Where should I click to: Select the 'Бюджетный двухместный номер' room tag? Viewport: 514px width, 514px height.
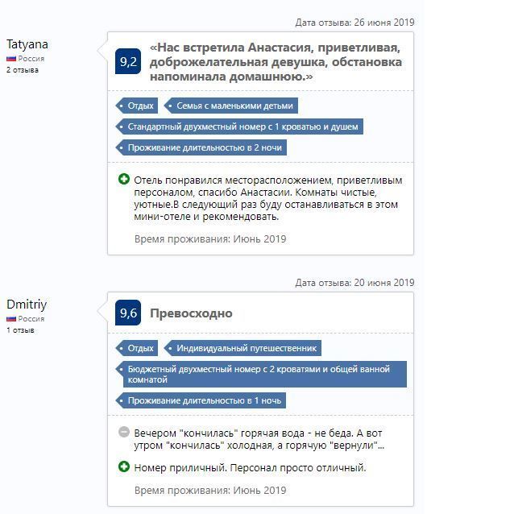pos(261,375)
